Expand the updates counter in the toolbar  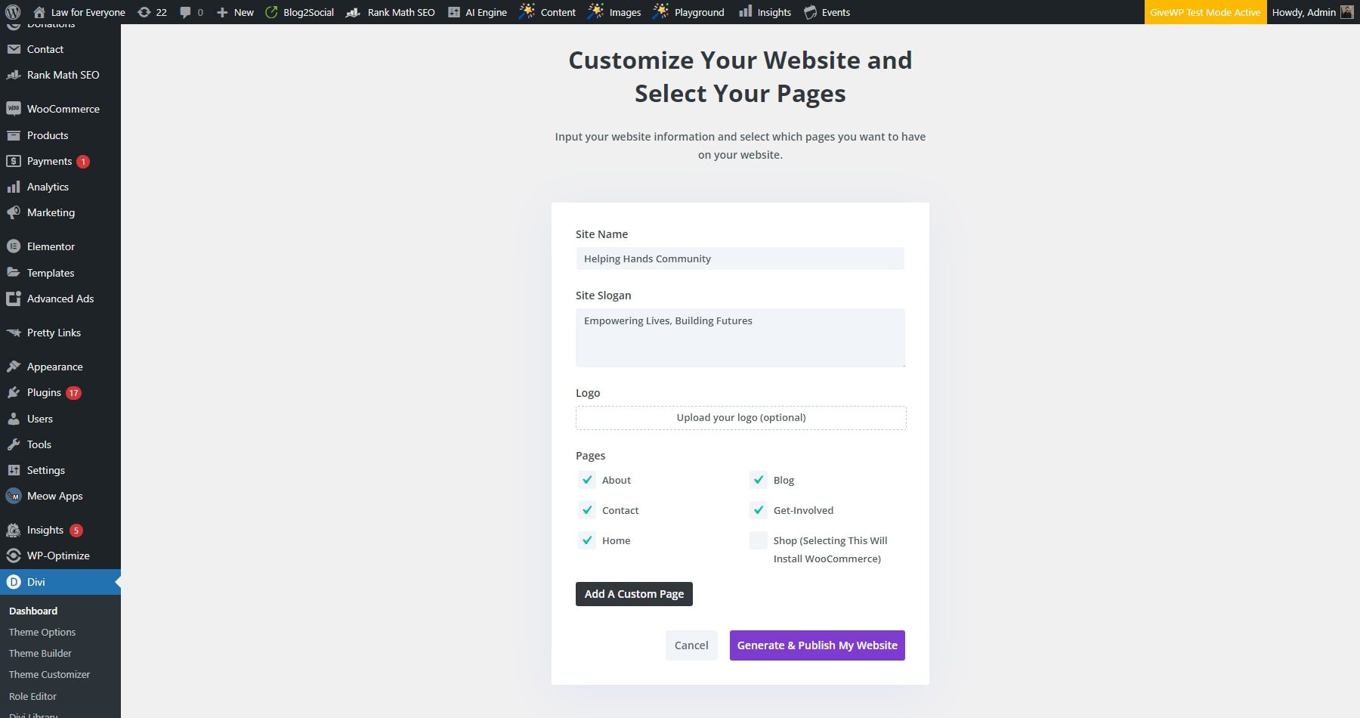point(152,12)
